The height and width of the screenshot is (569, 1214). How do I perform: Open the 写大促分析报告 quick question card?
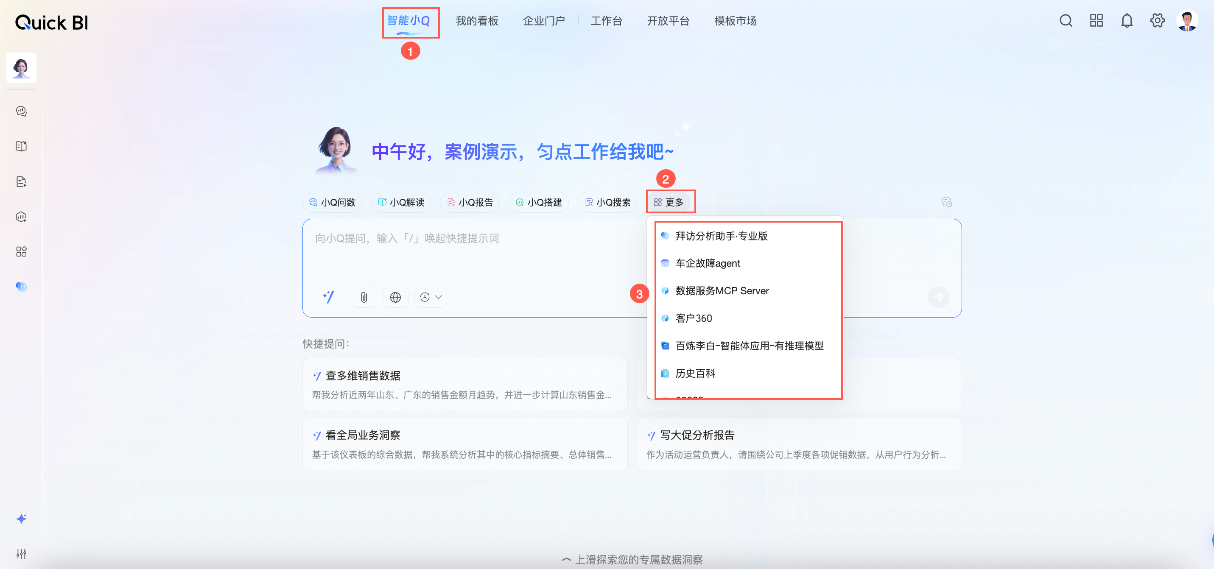point(799,444)
